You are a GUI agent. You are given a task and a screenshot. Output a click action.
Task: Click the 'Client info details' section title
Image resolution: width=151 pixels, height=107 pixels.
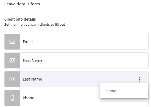click(x=20, y=19)
